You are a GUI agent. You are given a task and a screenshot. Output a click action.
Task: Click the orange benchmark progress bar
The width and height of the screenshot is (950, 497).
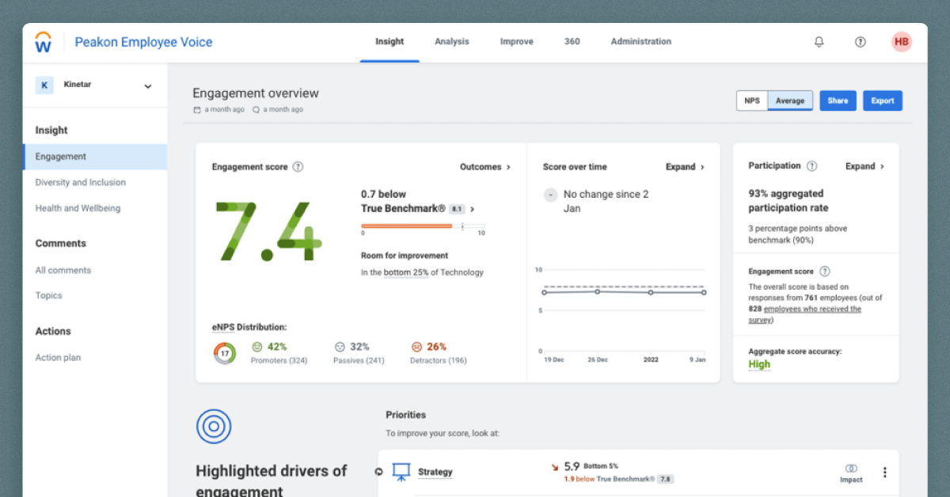click(407, 226)
